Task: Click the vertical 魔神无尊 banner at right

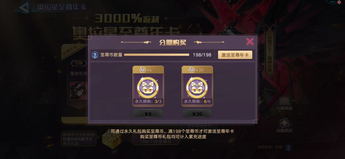Action: click(x=270, y=53)
